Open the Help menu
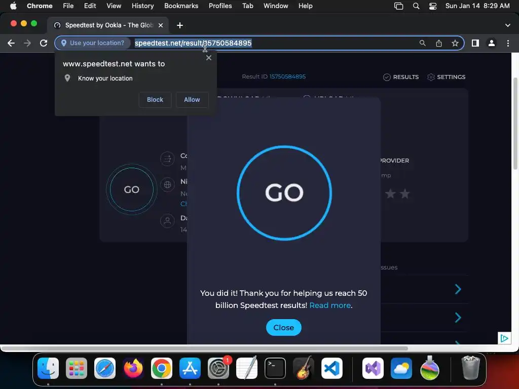 click(x=305, y=6)
